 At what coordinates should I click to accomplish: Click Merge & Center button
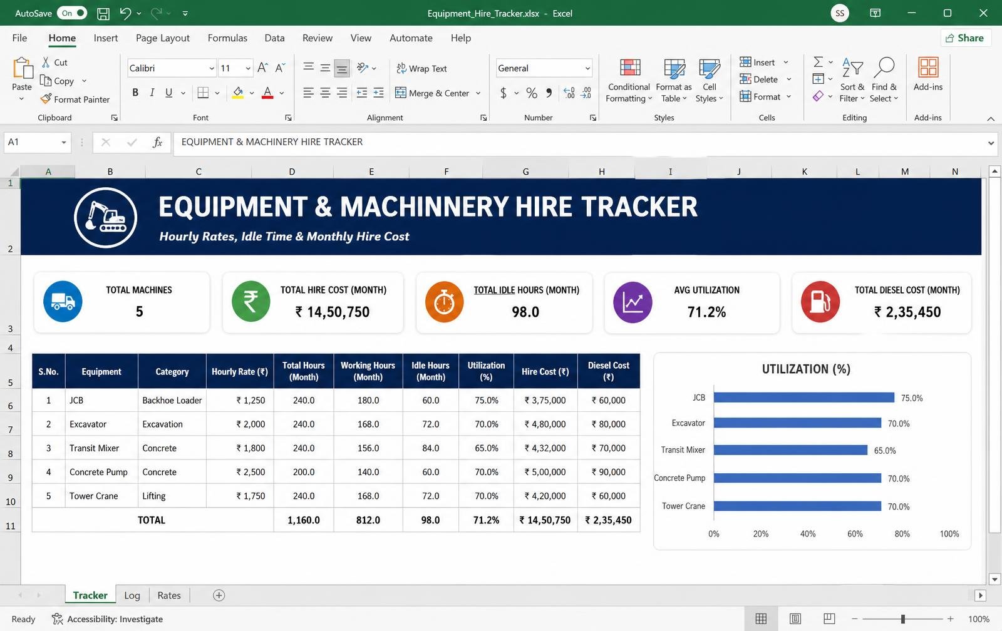coord(433,93)
